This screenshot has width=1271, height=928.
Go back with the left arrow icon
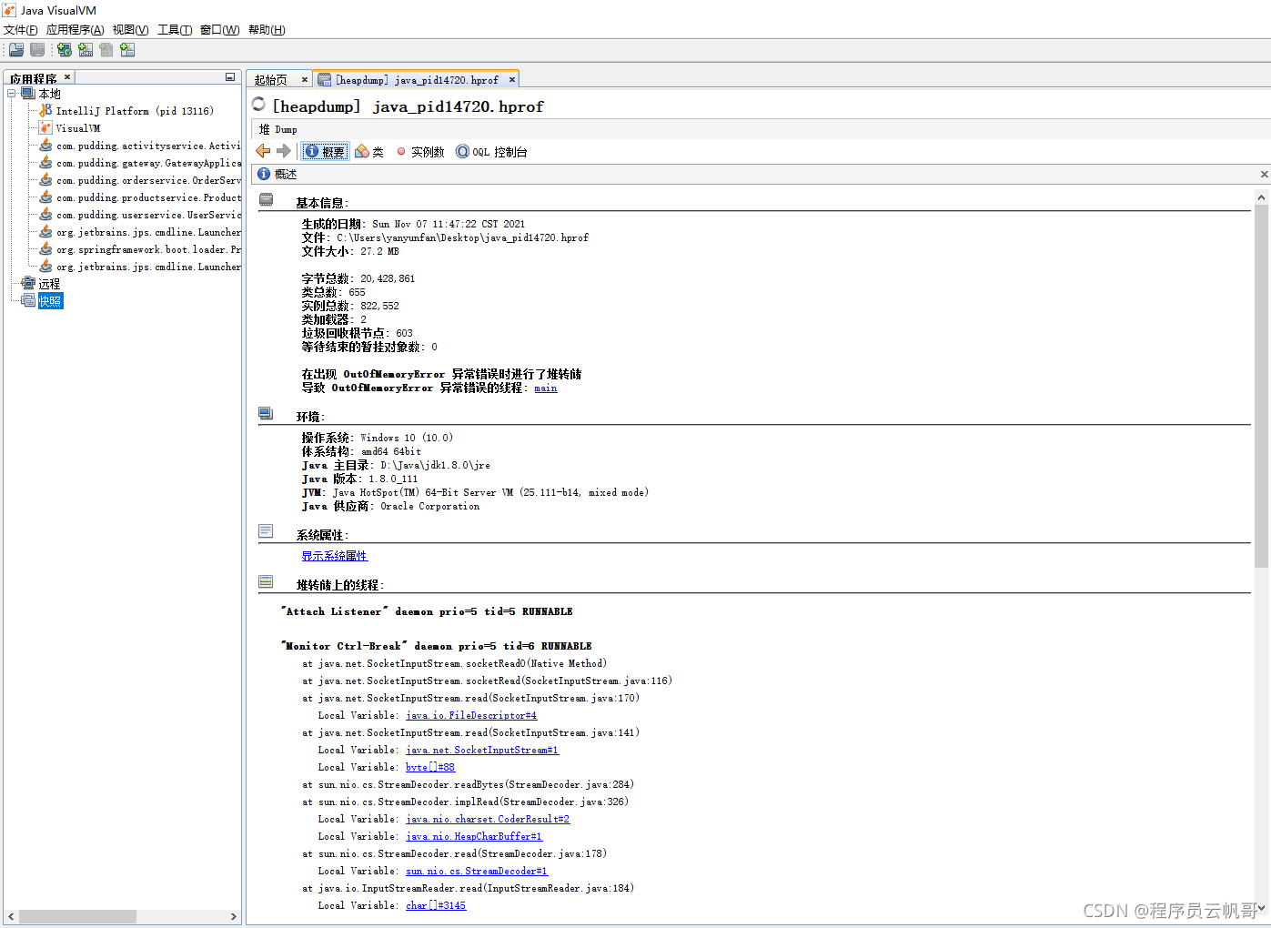pos(263,151)
